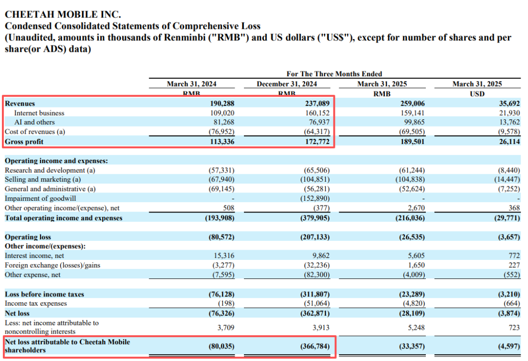Click Other operating income/(expense), net label
The height and width of the screenshot is (361, 528).
(x=62, y=208)
